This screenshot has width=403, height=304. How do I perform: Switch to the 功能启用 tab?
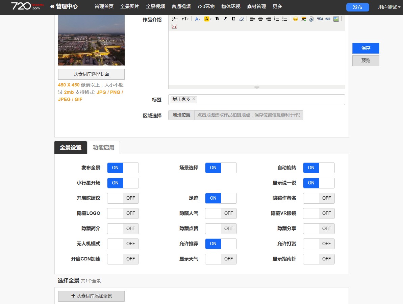tap(104, 148)
